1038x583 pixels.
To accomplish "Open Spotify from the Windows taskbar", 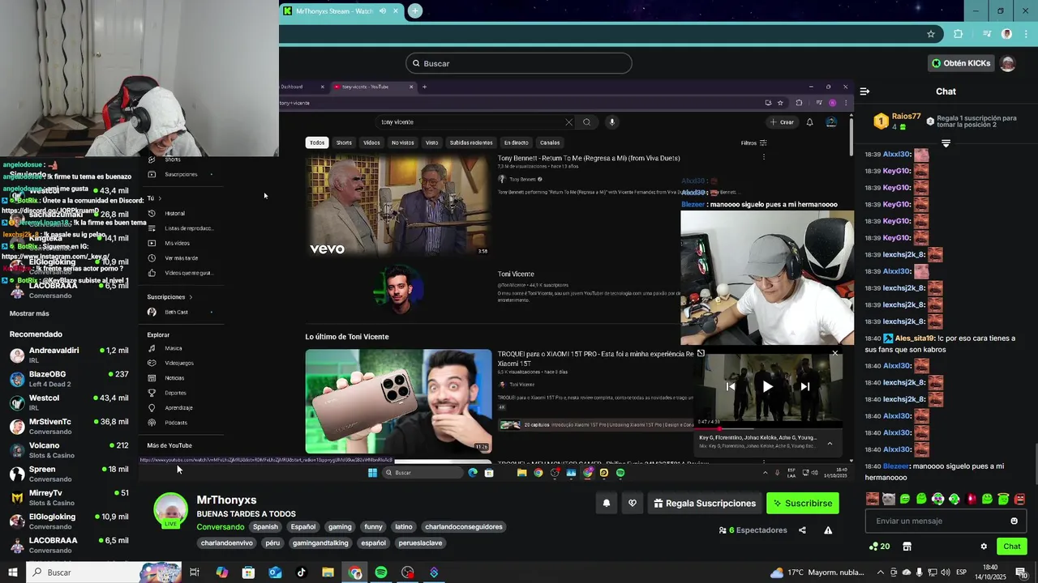I will (381, 572).
